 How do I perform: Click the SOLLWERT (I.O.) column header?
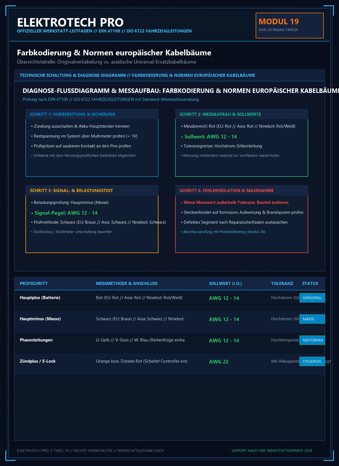click(225, 283)
